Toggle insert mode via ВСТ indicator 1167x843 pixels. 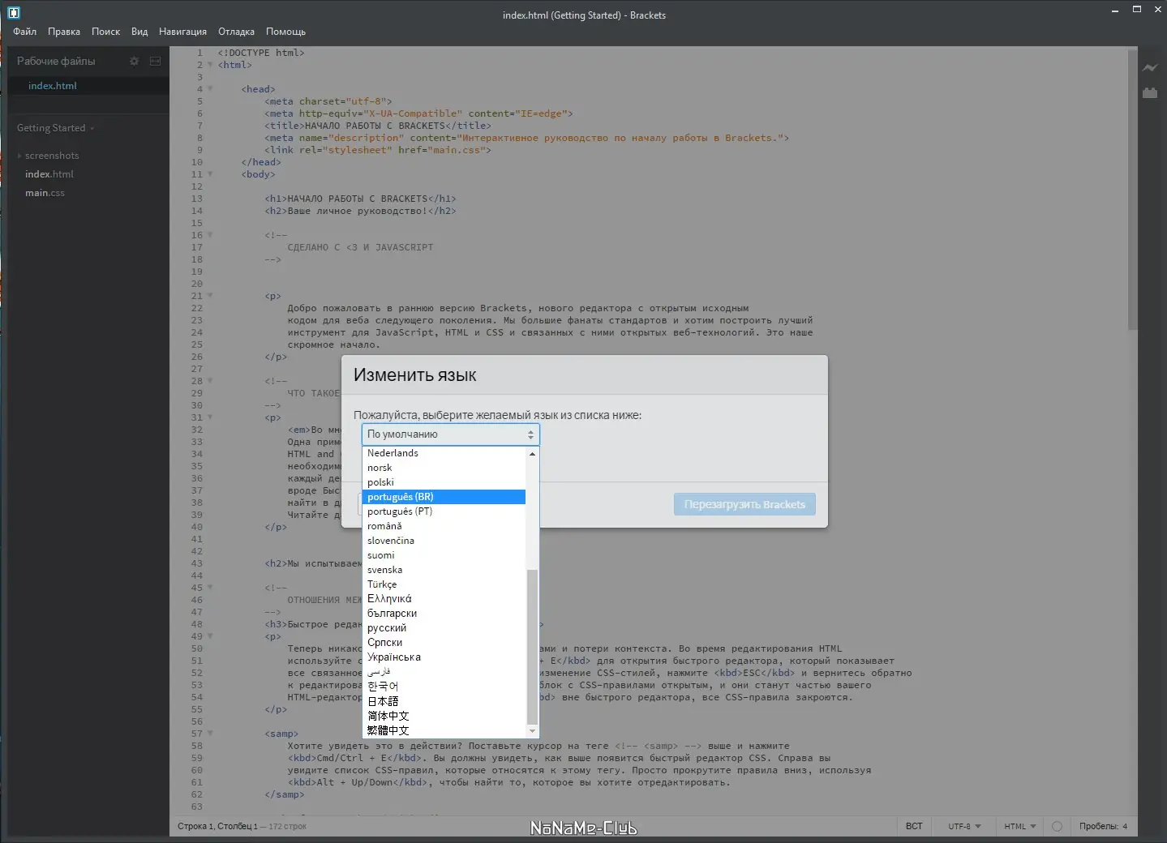914,826
